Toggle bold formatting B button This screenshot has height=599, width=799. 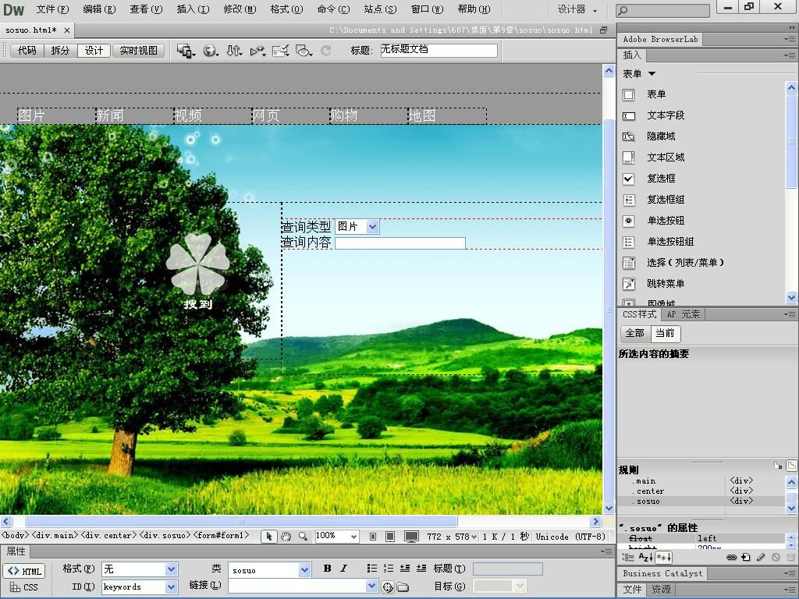(327, 569)
